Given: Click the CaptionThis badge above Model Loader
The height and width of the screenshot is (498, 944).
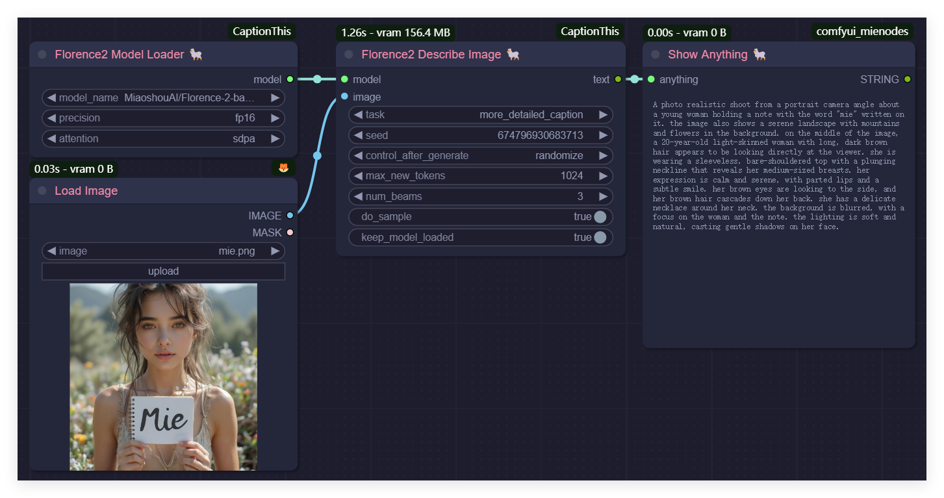Looking at the screenshot, I should point(262,31).
